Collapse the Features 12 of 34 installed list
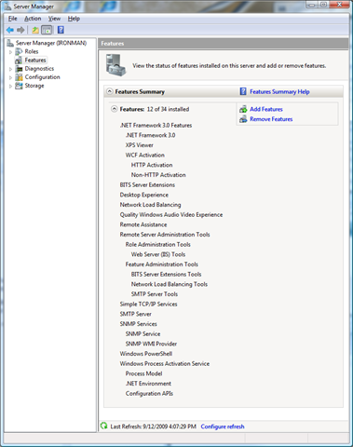 coord(115,109)
